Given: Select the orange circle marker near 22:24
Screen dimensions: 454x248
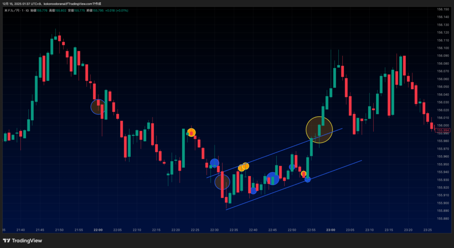Looking at the screenshot, I should 191,132.
